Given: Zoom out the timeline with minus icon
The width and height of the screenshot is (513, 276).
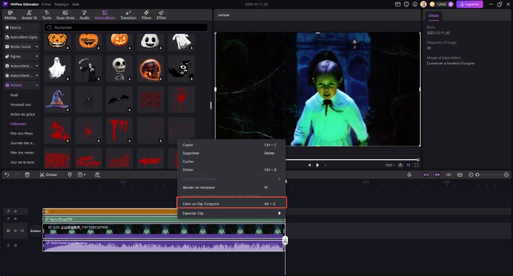Looking at the screenshot, I should [471, 175].
